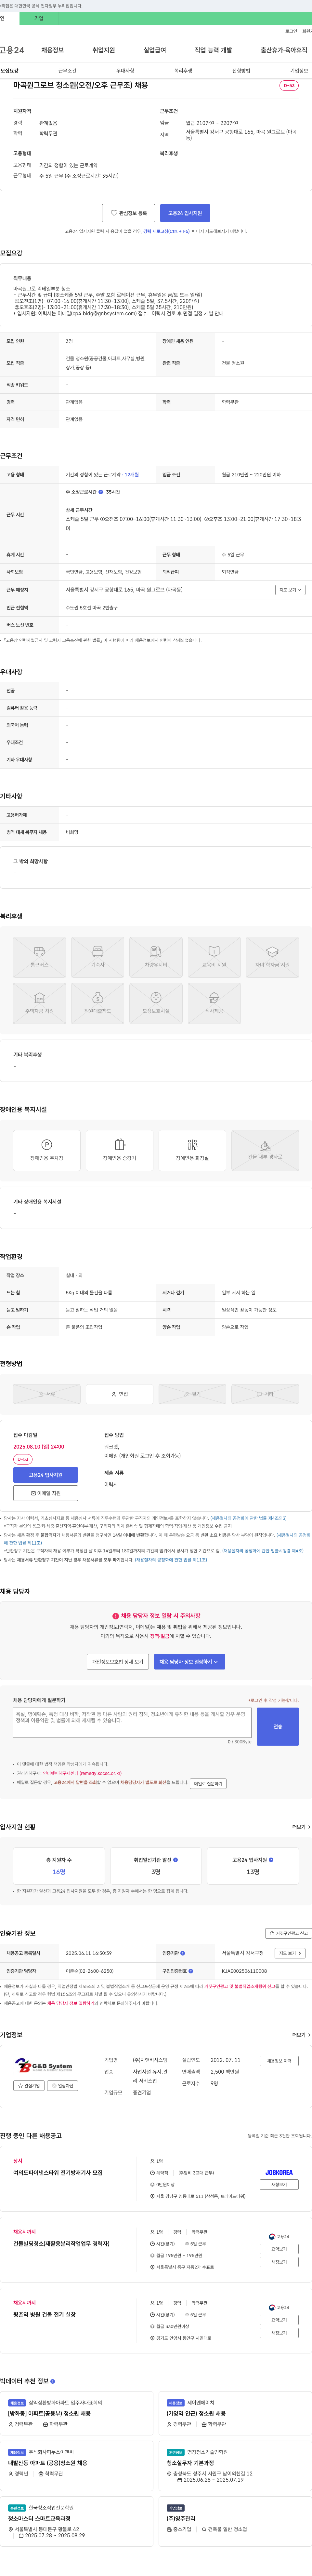Open 지도 보기 dropdown in 근무 예정지 row
312x2576 pixels.
click(290, 590)
